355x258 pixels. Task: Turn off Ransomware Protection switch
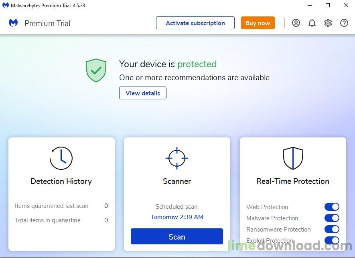click(x=332, y=229)
